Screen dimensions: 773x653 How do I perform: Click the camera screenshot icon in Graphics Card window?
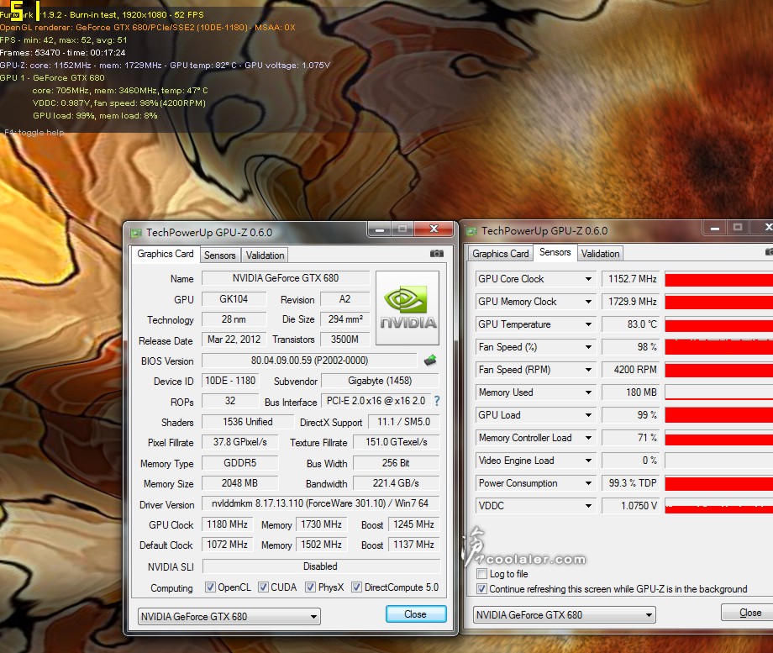point(436,254)
